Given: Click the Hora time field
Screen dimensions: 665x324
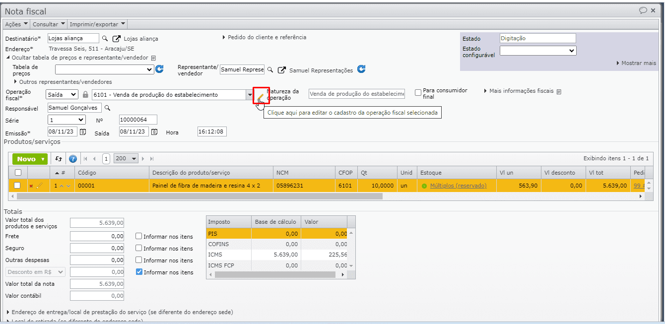Looking at the screenshot, I should point(211,131).
